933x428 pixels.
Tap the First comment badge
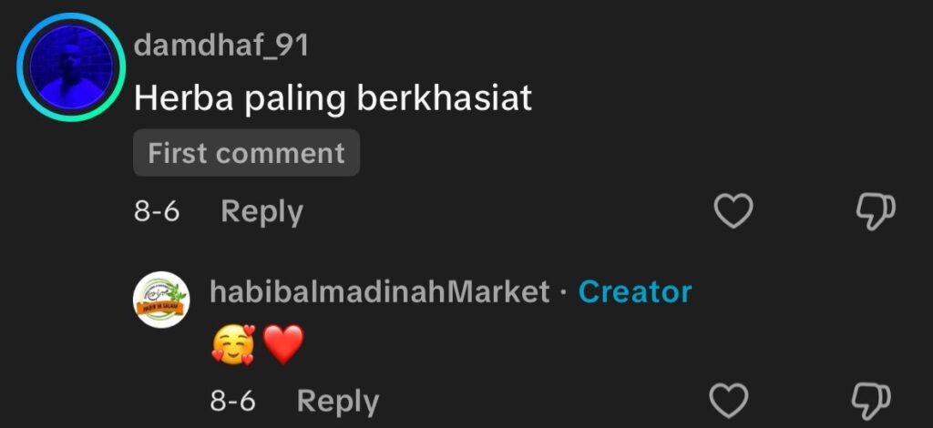pyautogui.click(x=246, y=153)
